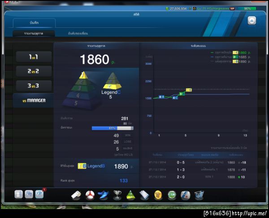269x218 pixels.
Task: Open the profile person icon at bottom left
Action: pos(18,195)
